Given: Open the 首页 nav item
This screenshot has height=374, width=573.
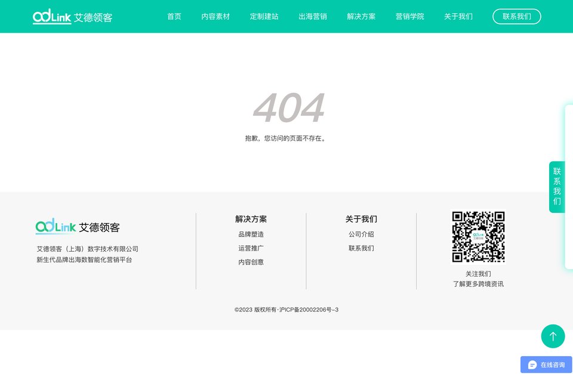Looking at the screenshot, I should click(x=174, y=17).
